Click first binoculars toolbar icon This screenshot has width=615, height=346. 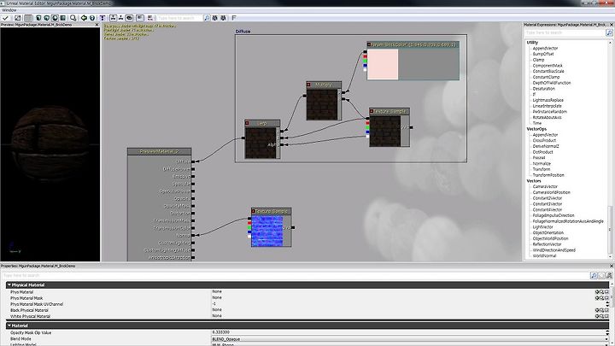215,18
